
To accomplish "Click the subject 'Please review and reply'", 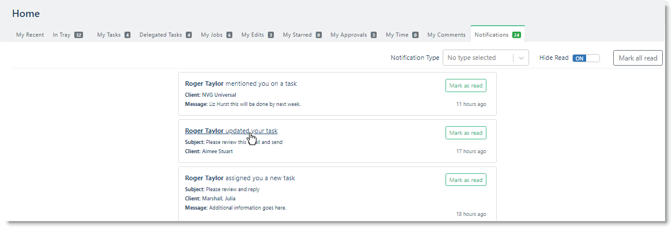I will click(233, 189).
